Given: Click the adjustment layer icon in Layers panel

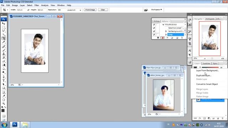Looking at the screenshot, I should pos(209,118).
